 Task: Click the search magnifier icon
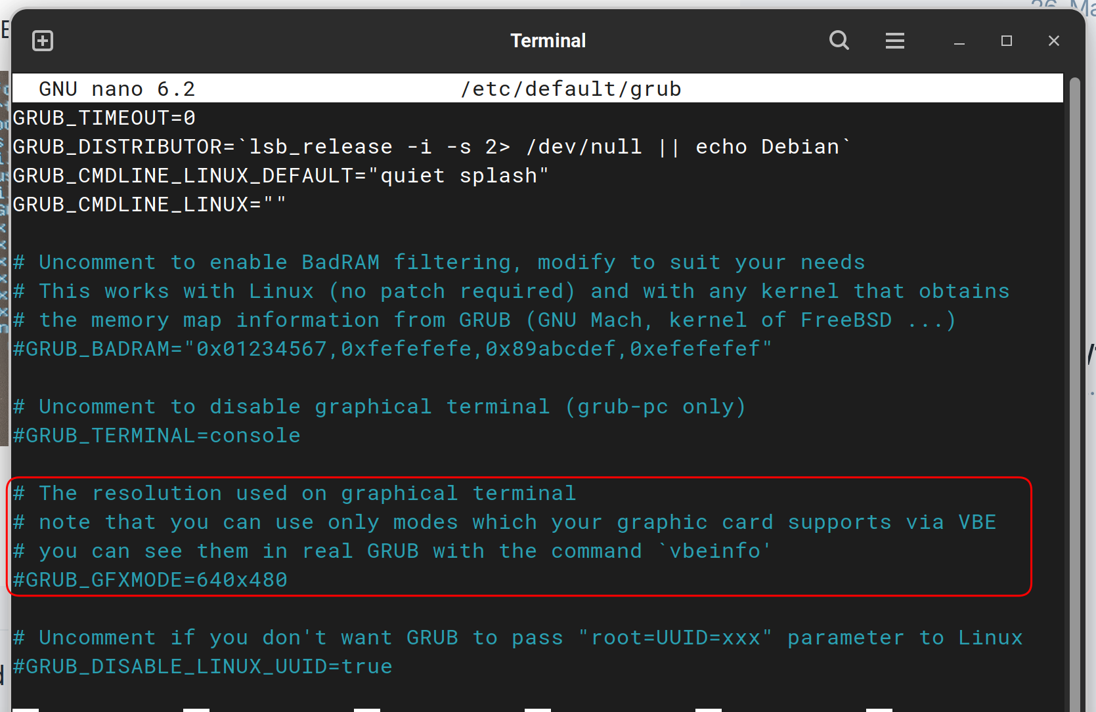pyautogui.click(x=839, y=41)
